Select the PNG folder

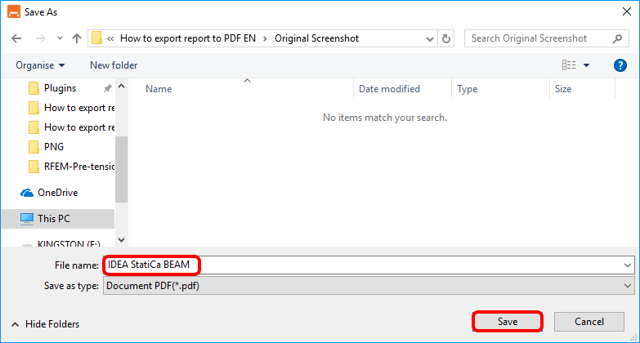click(x=53, y=147)
